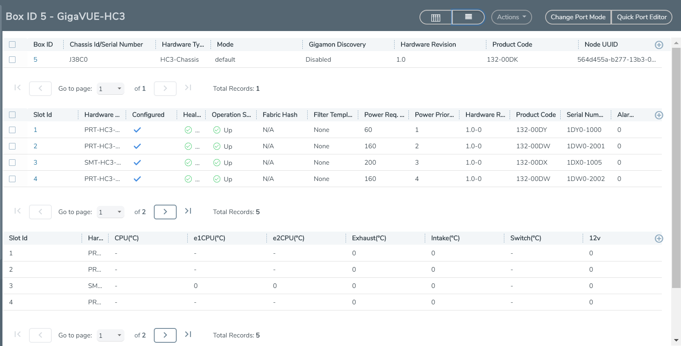Toggle select-all checkbox in Slot Id header
This screenshot has height=346, width=681.
tap(12, 115)
